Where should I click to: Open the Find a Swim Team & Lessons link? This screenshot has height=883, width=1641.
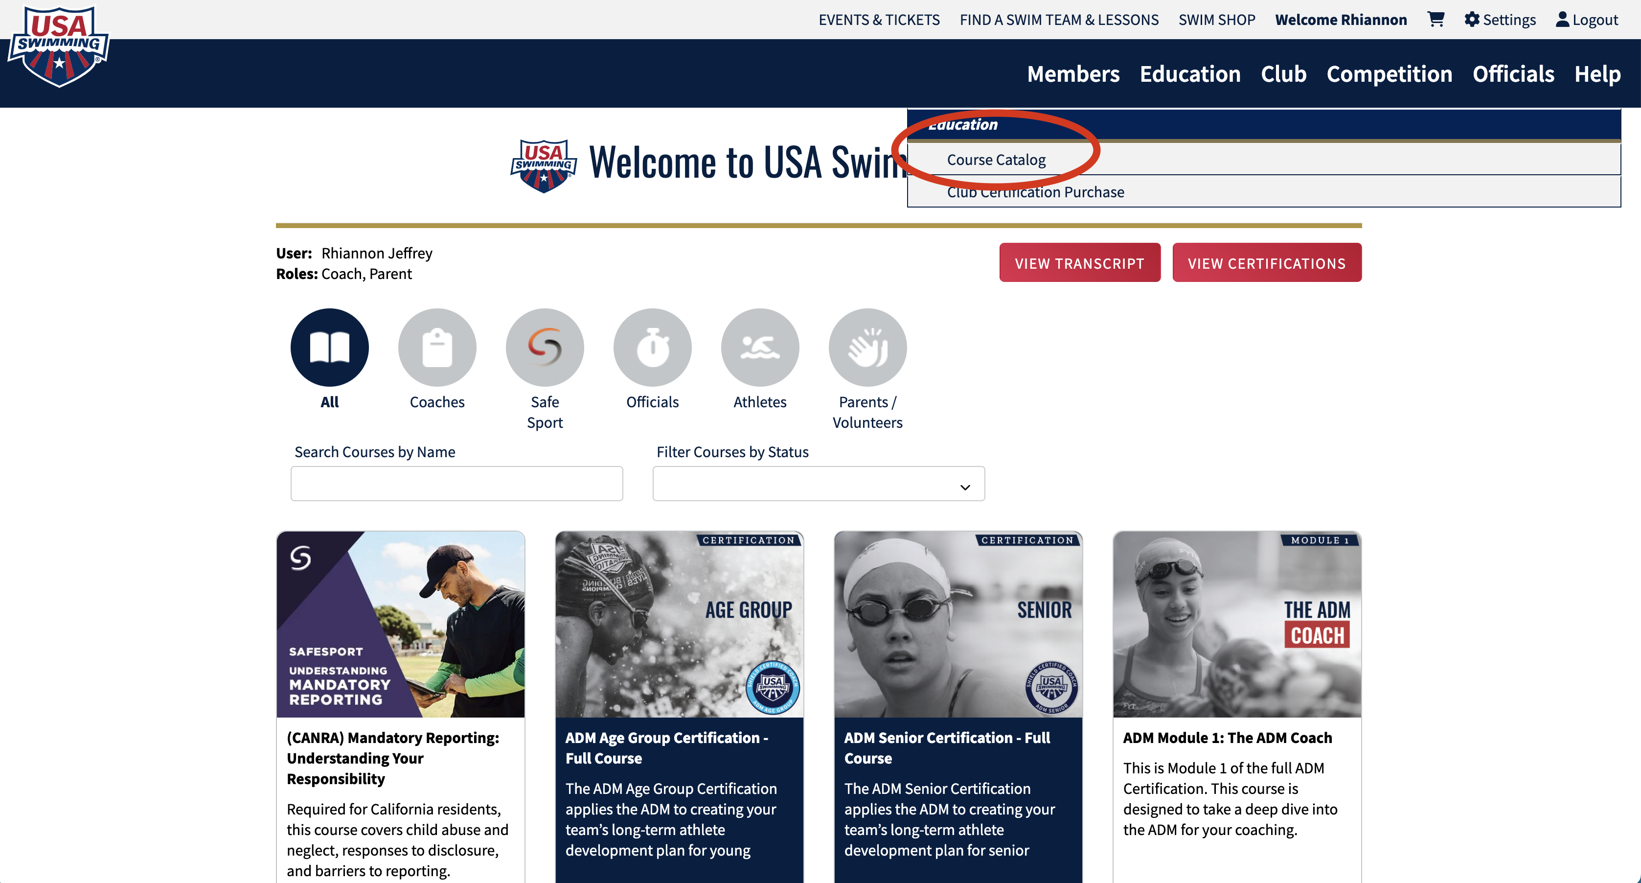coord(1059,20)
